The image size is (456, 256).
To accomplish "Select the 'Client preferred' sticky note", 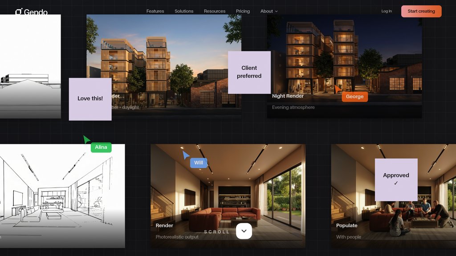I will pyautogui.click(x=249, y=72).
